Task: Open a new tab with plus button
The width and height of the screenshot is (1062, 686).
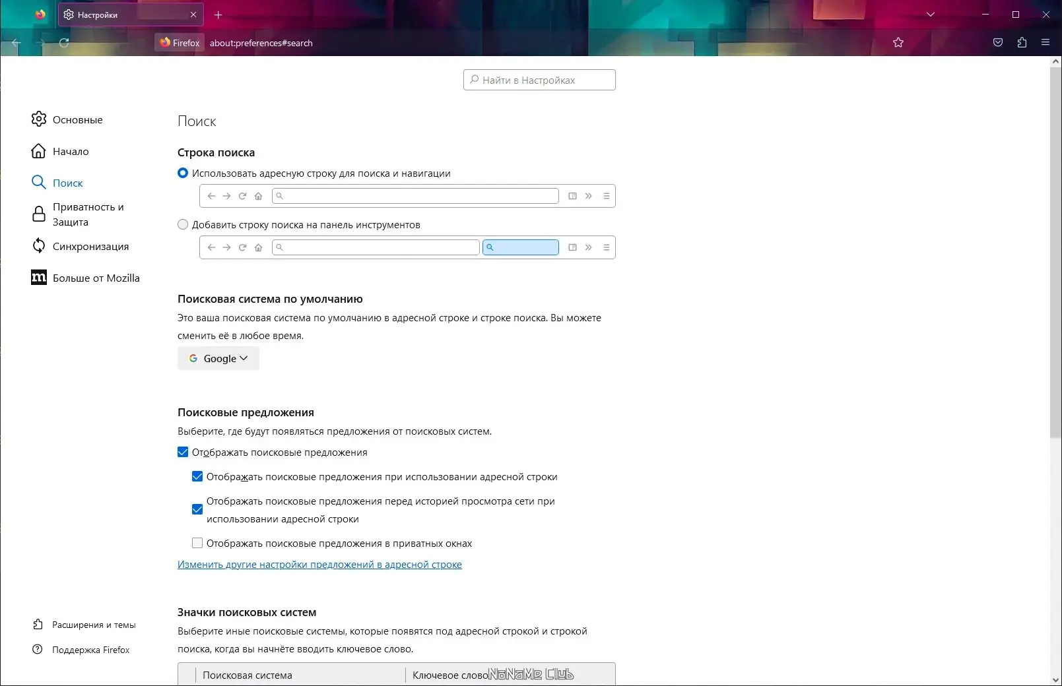Action: click(x=218, y=15)
